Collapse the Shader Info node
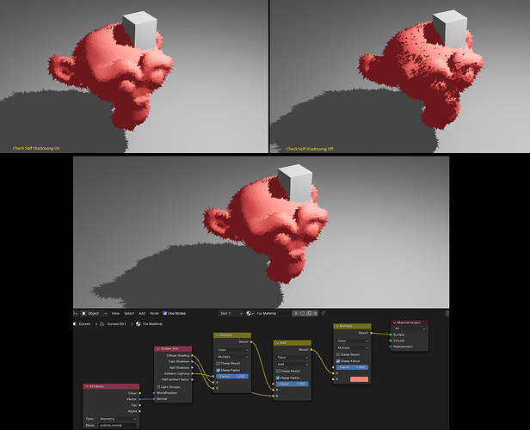The image size is (530, 430). (x=157, y=348)
